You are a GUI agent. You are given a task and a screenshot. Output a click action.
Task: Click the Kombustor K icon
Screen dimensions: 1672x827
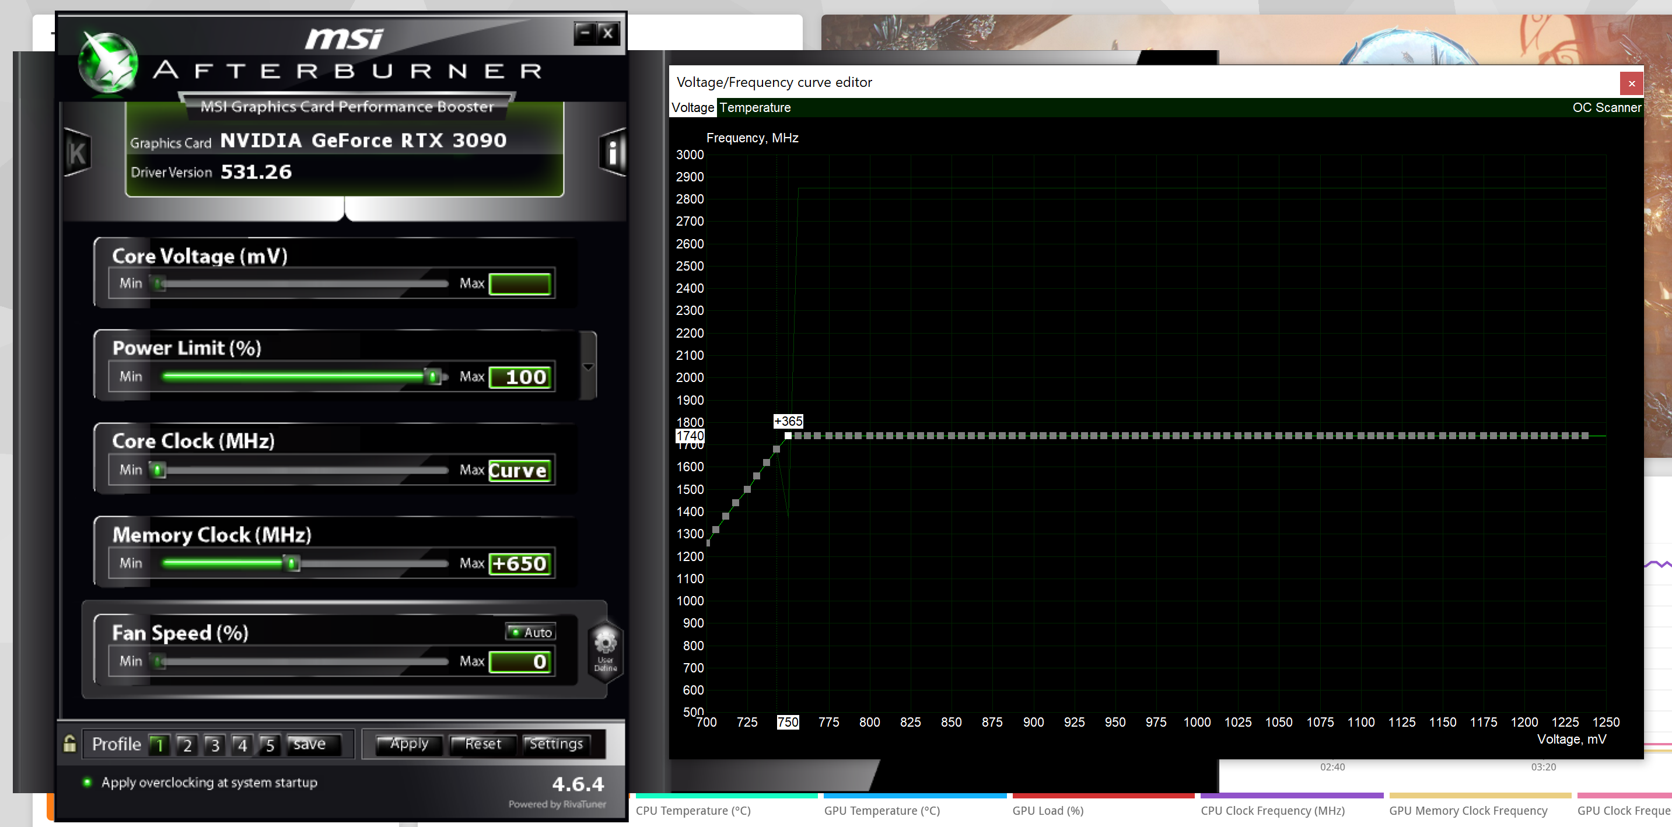(x=77, y=154)
